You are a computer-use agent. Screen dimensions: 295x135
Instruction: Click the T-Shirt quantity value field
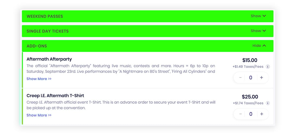[250, 114]
